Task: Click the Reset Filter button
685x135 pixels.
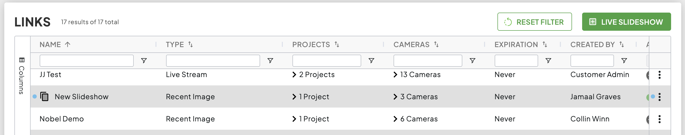Action: (534, 22)
